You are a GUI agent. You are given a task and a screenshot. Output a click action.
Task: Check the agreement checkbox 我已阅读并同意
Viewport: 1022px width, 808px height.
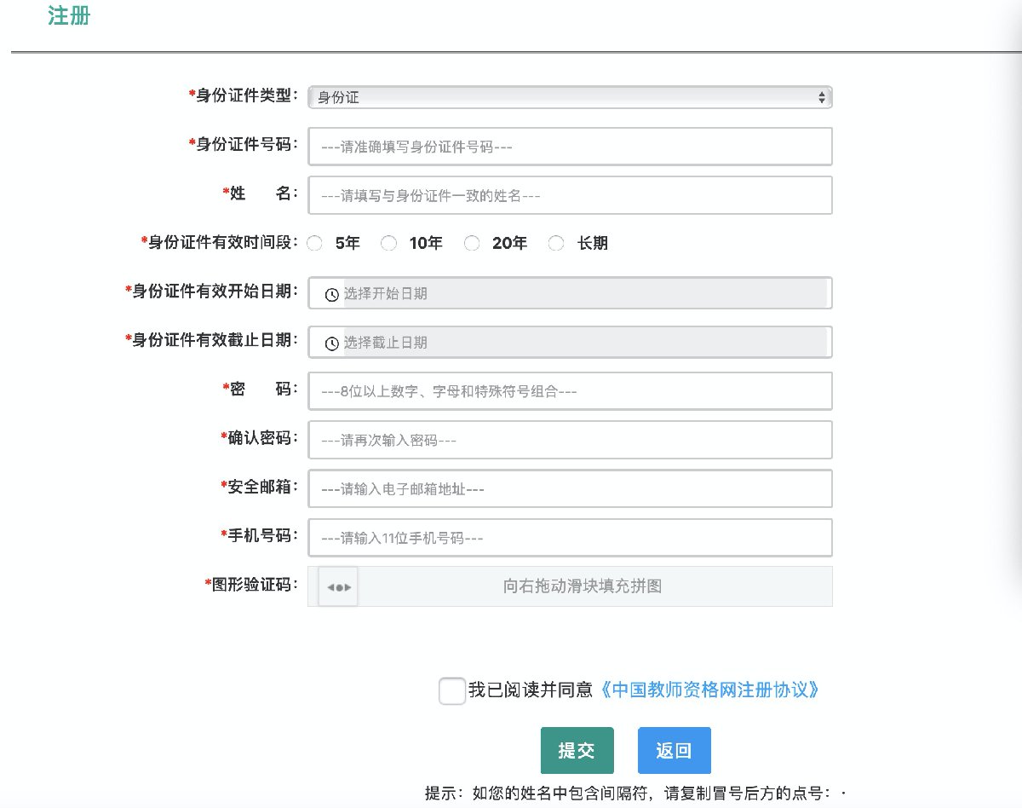451,690
